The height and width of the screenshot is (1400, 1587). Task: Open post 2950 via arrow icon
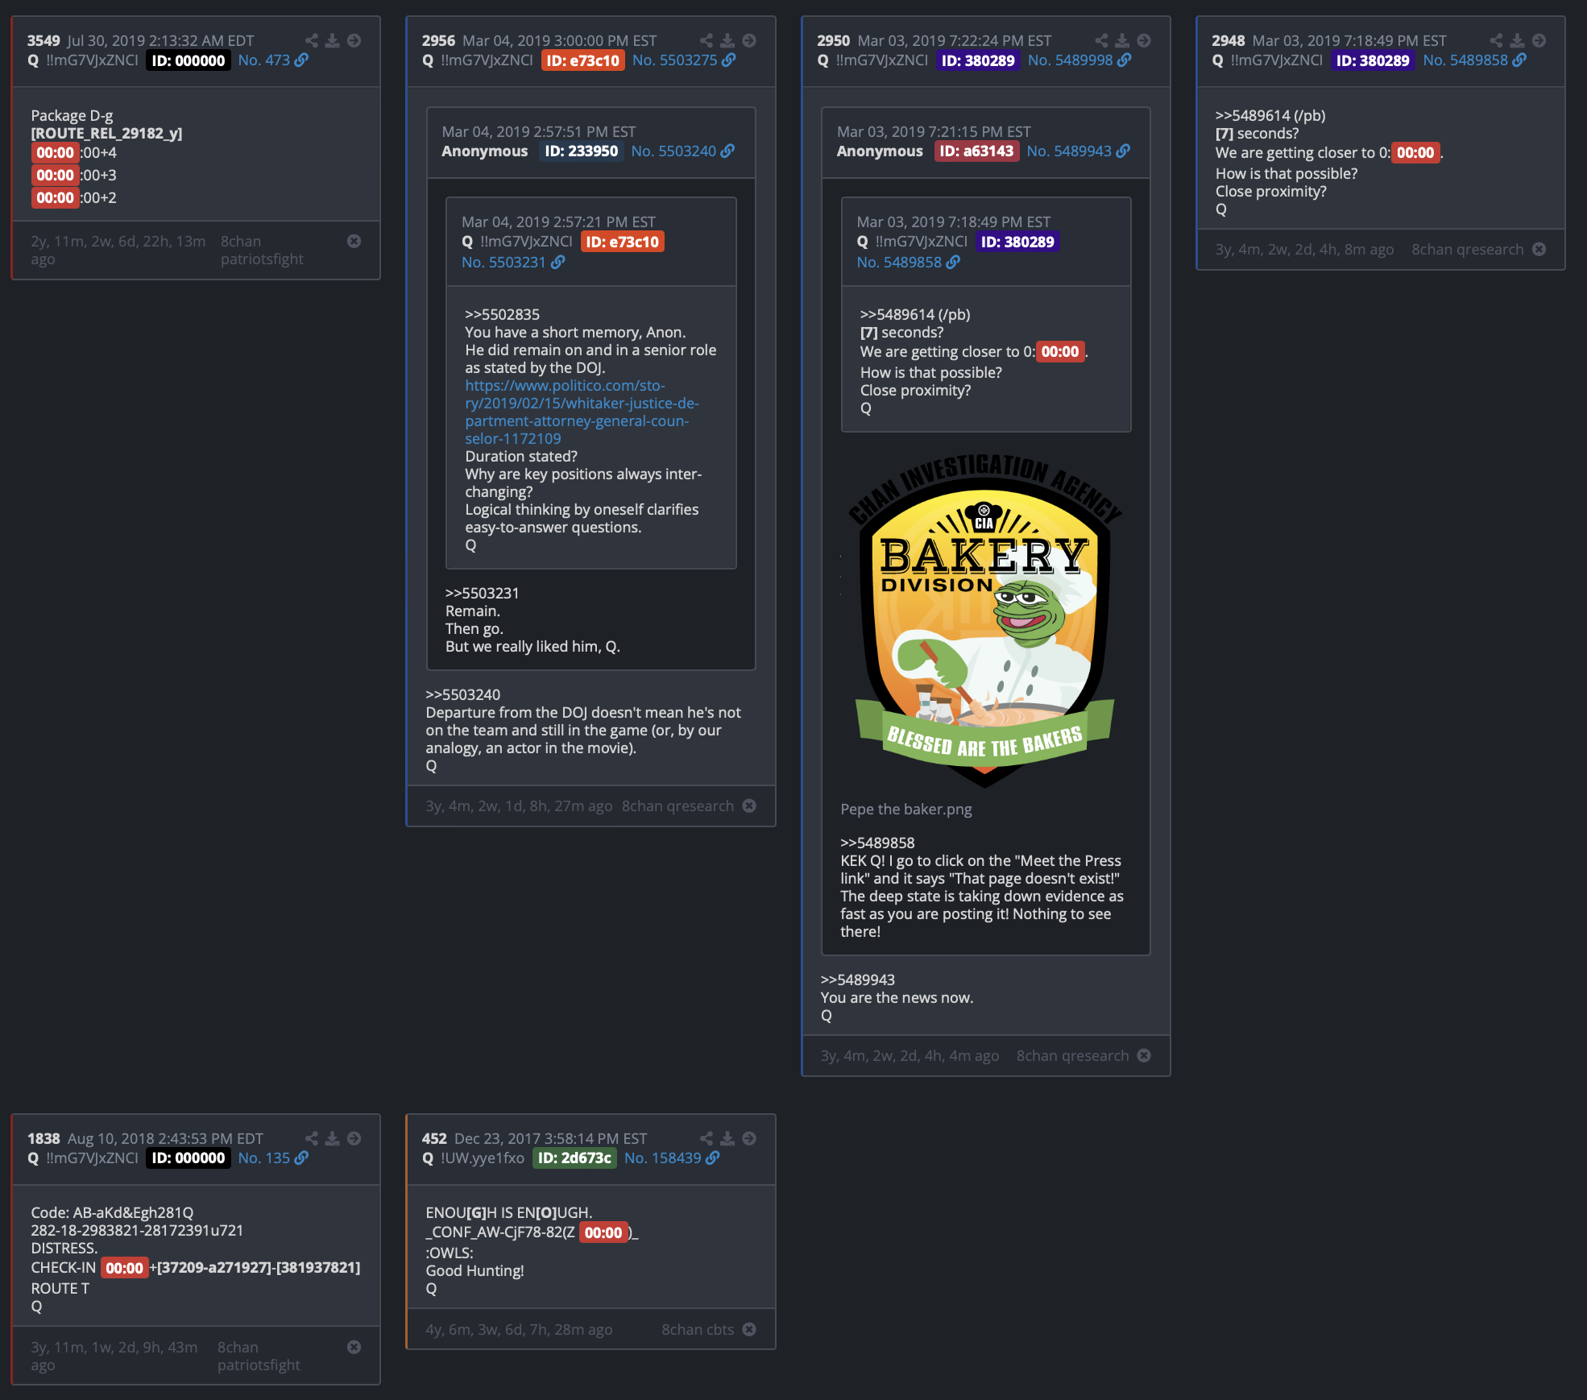pos(1144,40)
